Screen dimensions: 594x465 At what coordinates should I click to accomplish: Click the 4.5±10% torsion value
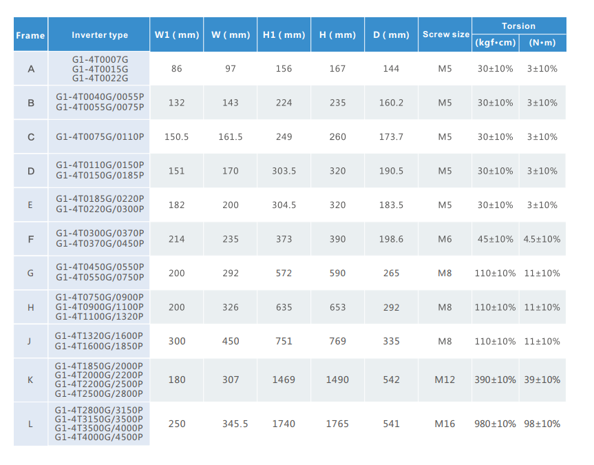pyautogui.click(x=542, y=239)
